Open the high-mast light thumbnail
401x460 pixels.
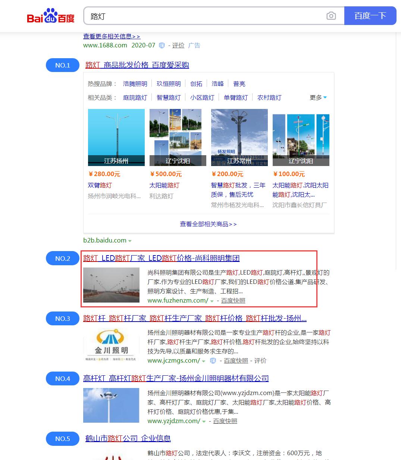[x=111, y=405]
